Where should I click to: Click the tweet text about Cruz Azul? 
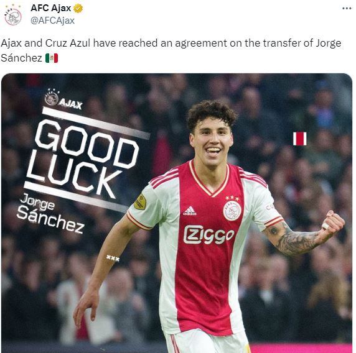(x=171, y=50)
